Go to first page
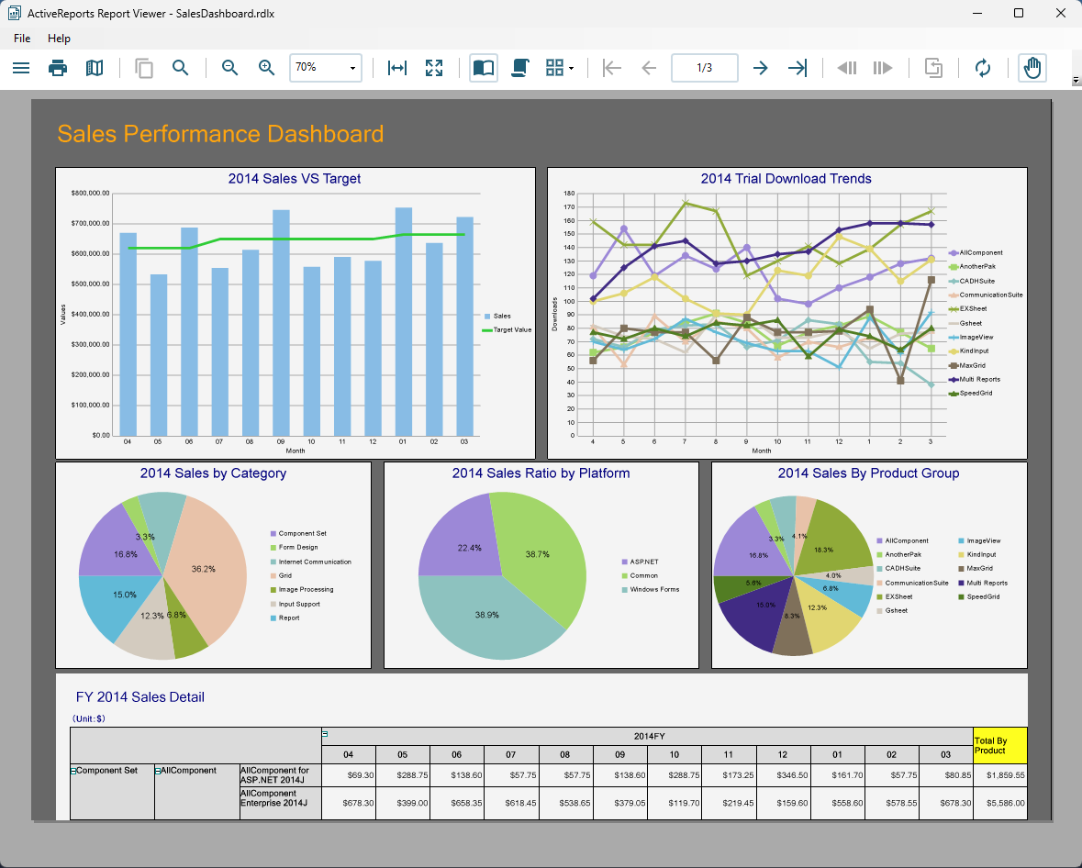 [612, 68]
